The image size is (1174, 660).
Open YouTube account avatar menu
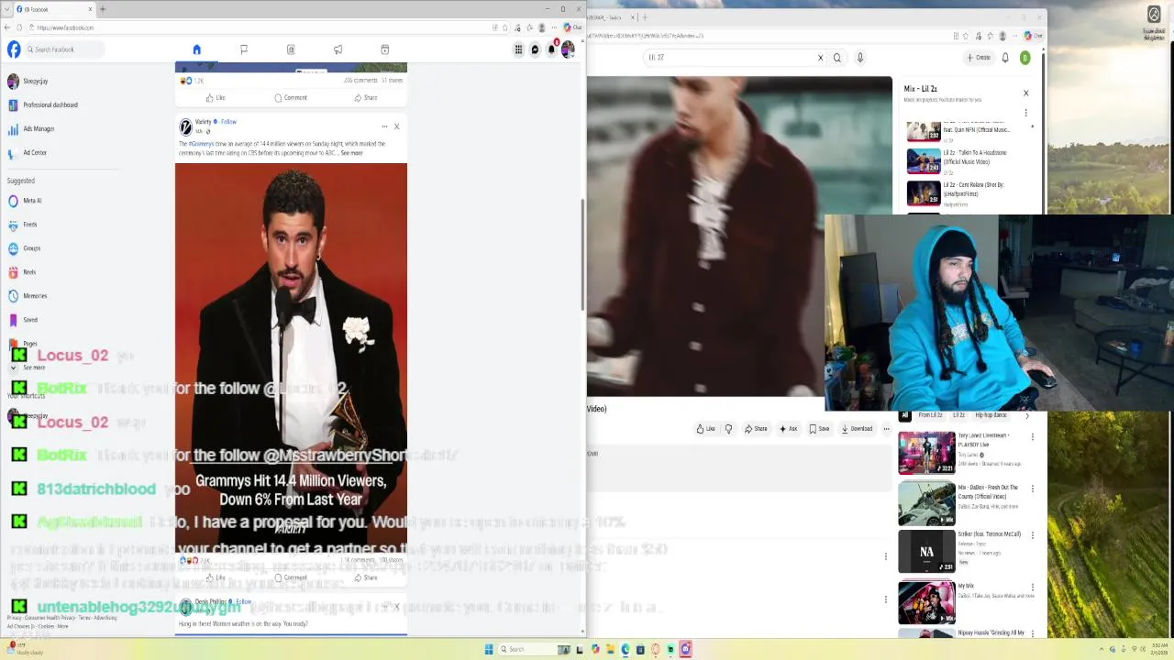tap(1025, 58)
